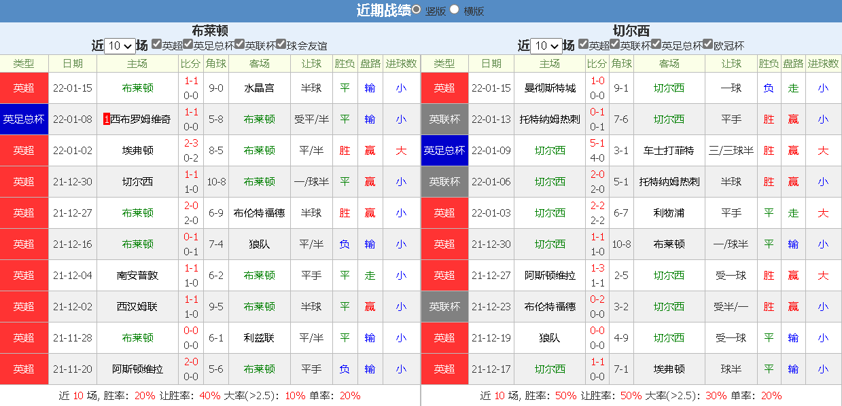Open the 西布罗姆维奇 team link

(141, 119)
